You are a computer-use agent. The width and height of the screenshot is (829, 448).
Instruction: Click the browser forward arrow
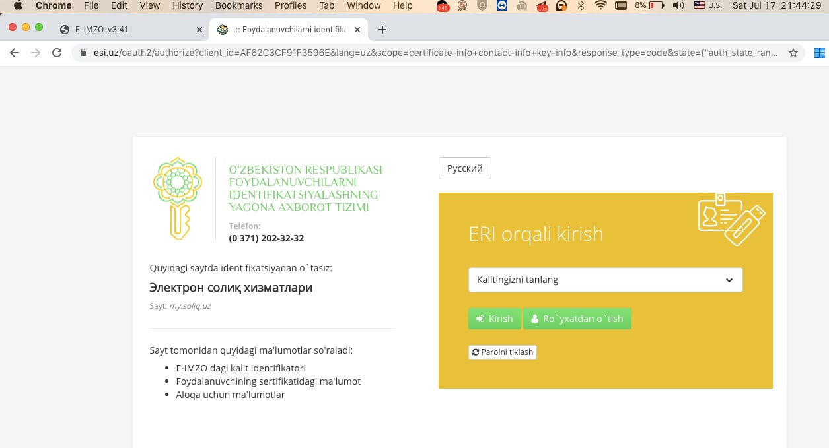(x=36, y=53)
